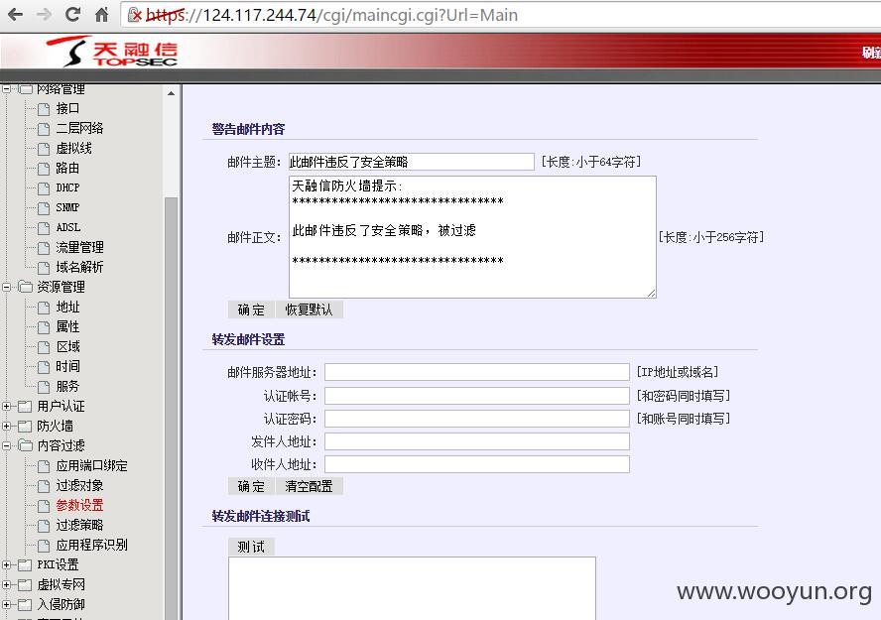Select the 内容过滤 folder label

(61, 445)
